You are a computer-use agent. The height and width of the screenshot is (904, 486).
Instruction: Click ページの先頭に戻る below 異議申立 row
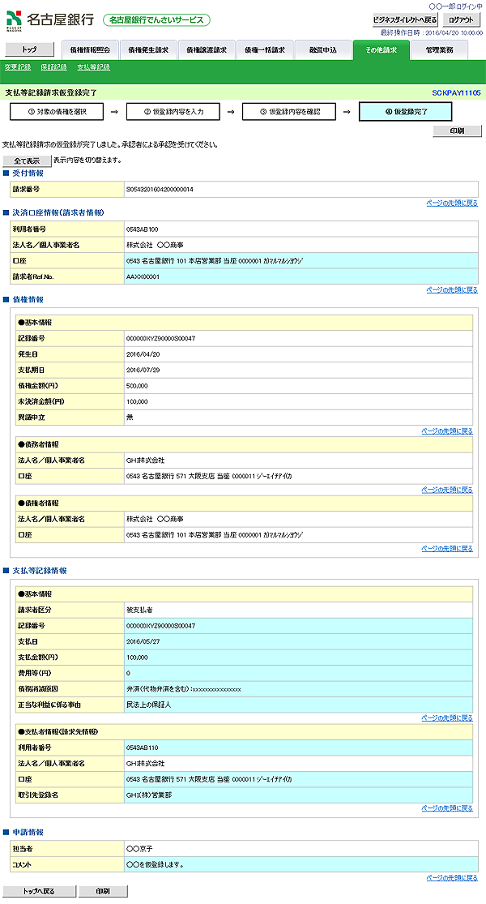coord(447,431)
